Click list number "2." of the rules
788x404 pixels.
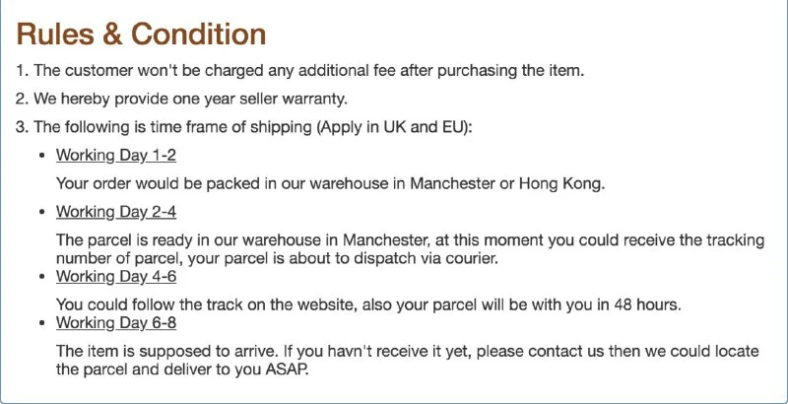[23, 99]
